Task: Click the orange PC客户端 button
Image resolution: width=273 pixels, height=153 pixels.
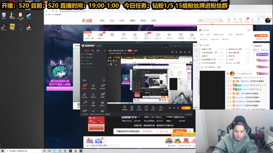Action: click(x=261, y=36)
